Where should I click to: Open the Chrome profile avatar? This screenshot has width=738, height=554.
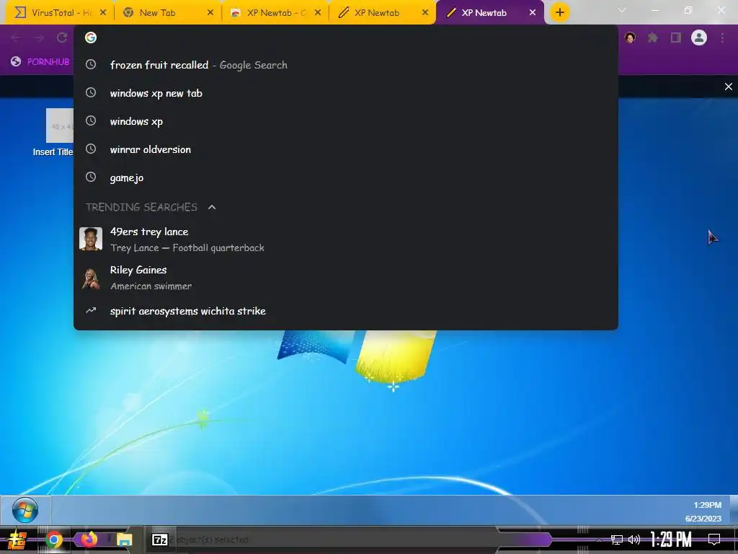(x=699, y=38)
